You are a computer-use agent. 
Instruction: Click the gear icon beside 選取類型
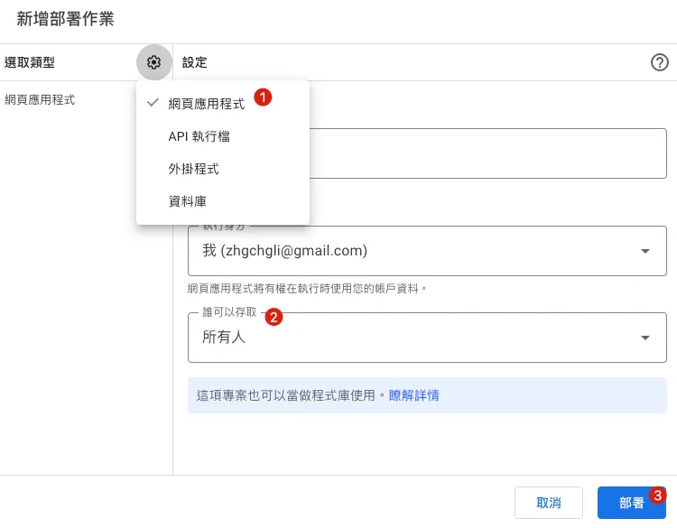(153, 62)
